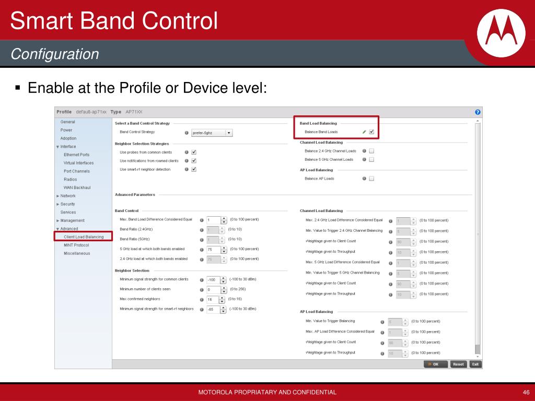The image size is (535, 401).
Task: Click the vertical scrollbar of the settings pane
Action: (x=478, y=239)
